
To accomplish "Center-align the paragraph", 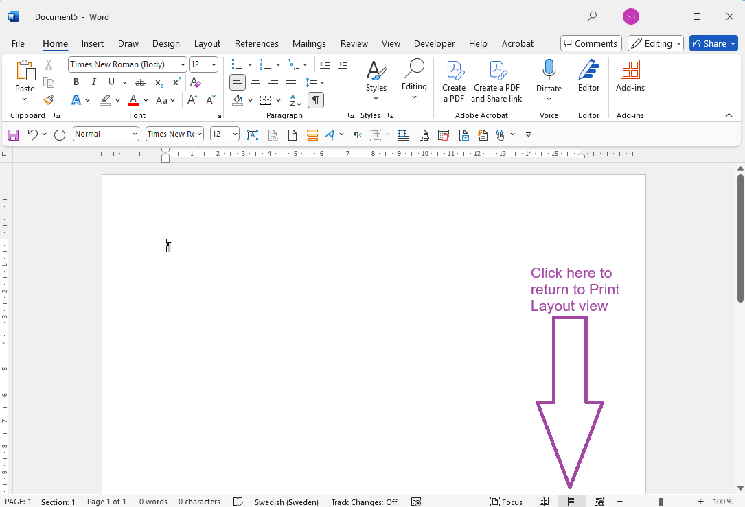I will click(255, 82).
